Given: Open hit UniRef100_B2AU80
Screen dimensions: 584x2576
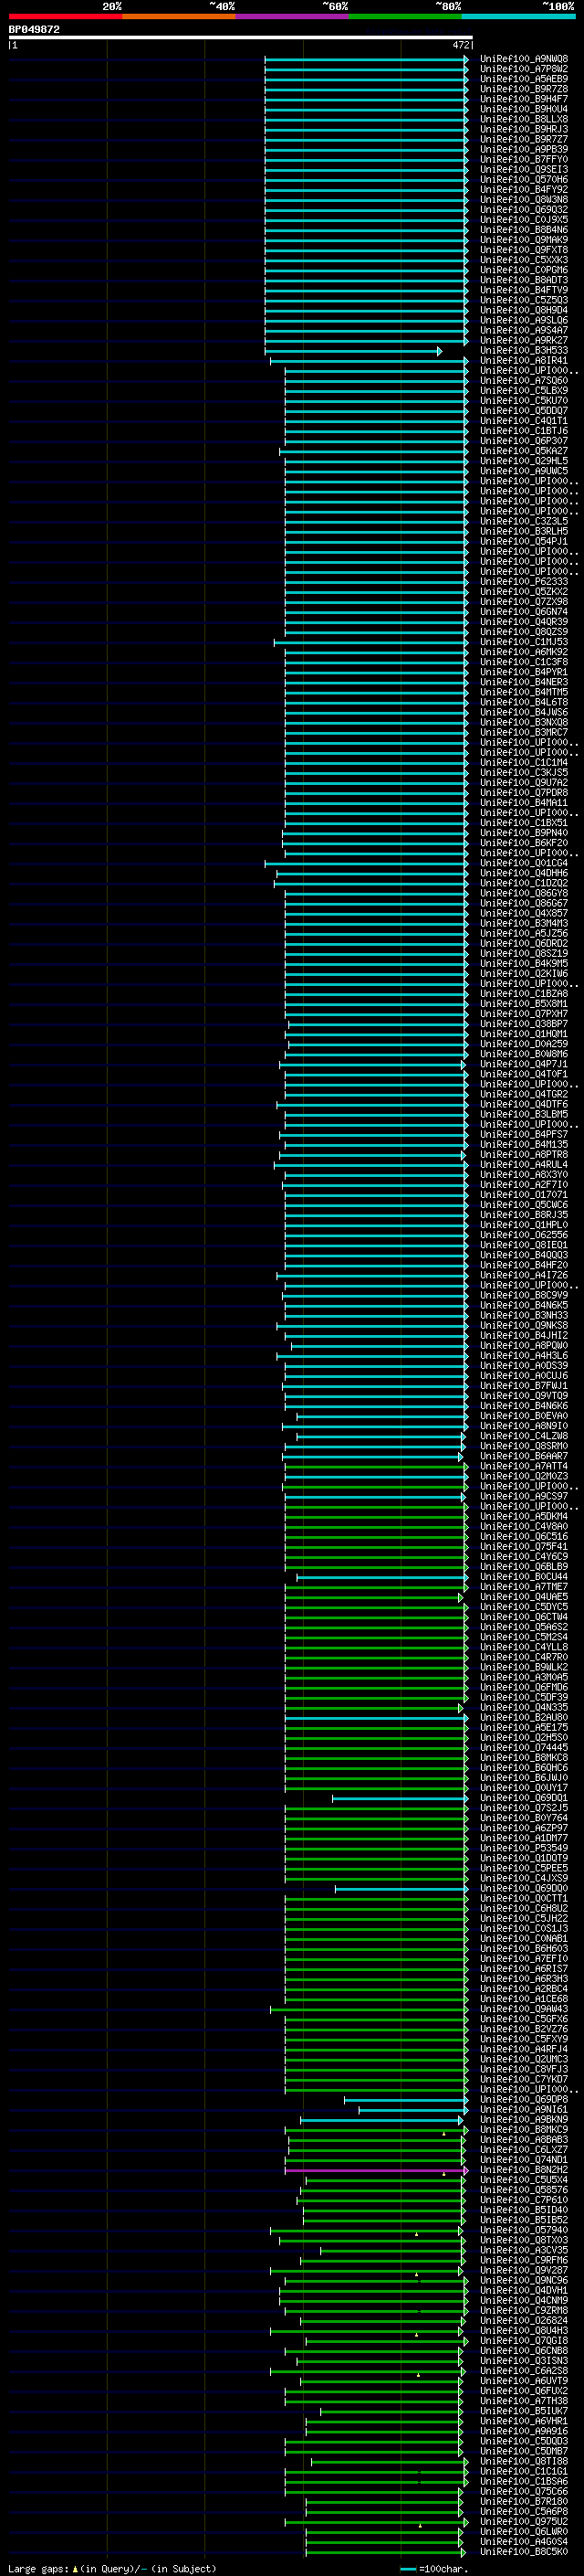Looking at the screenshot, I should (524, 1718).
